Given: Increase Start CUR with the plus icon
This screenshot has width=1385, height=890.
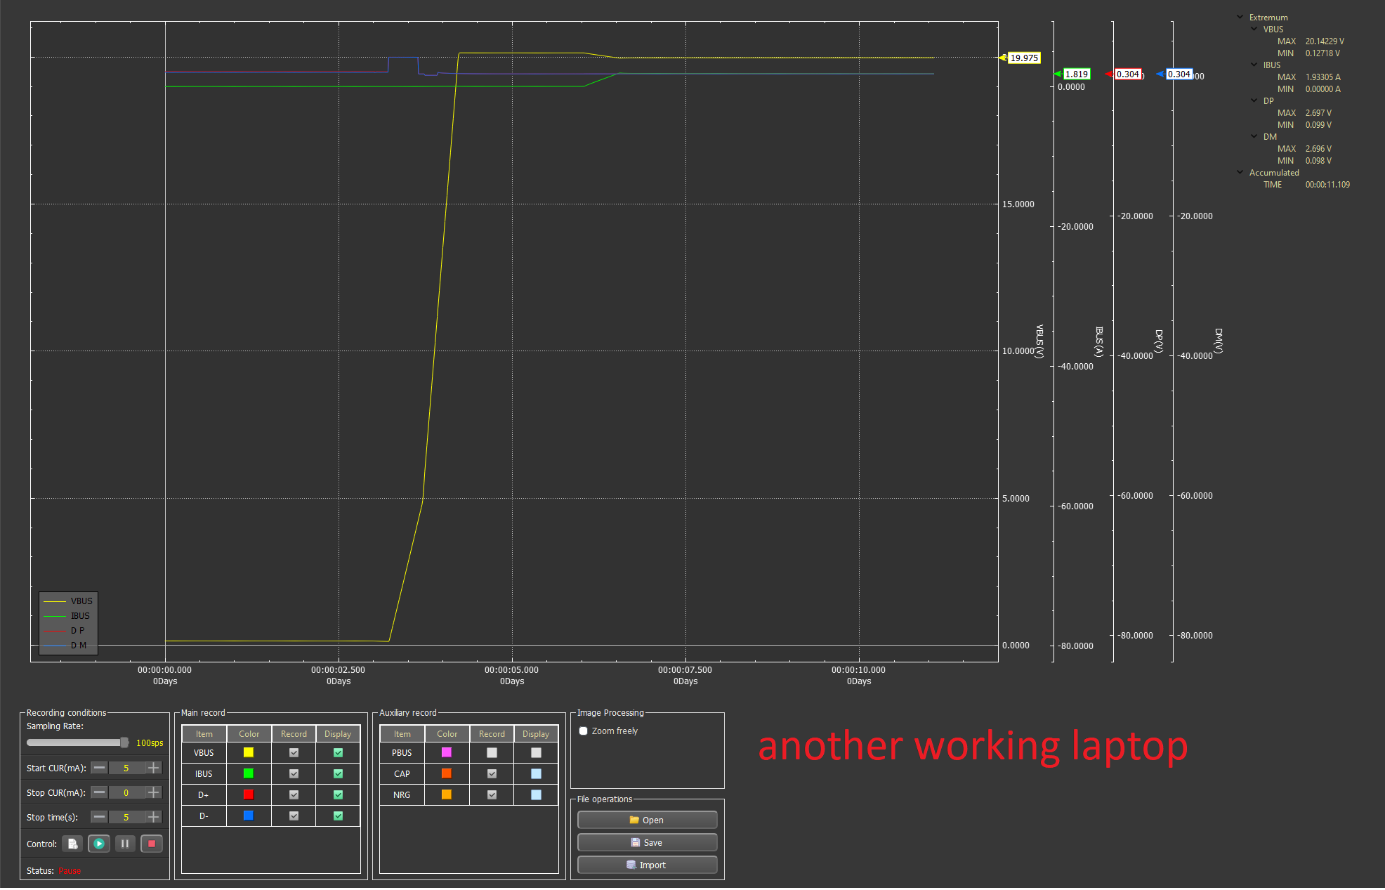Looking at the screenshot, I should 154,768.
